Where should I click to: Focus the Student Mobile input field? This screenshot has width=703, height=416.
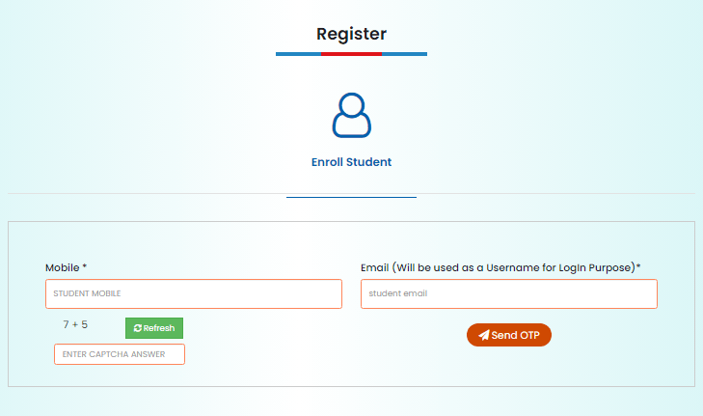[193, 293]
